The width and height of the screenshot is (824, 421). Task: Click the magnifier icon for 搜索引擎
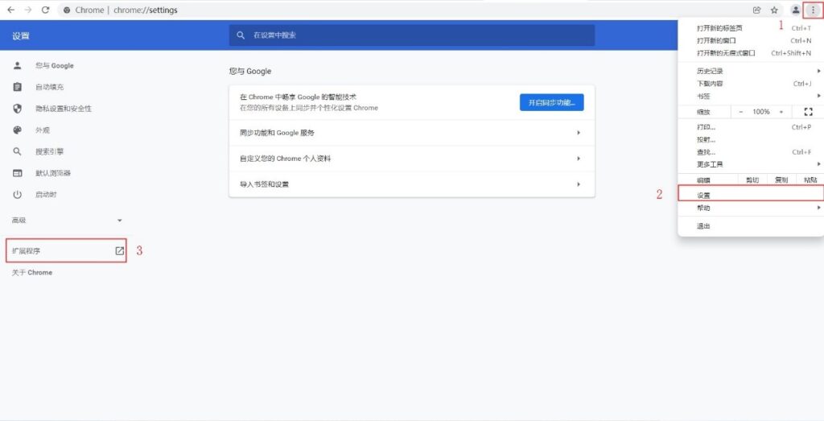(x=18, y=151)
